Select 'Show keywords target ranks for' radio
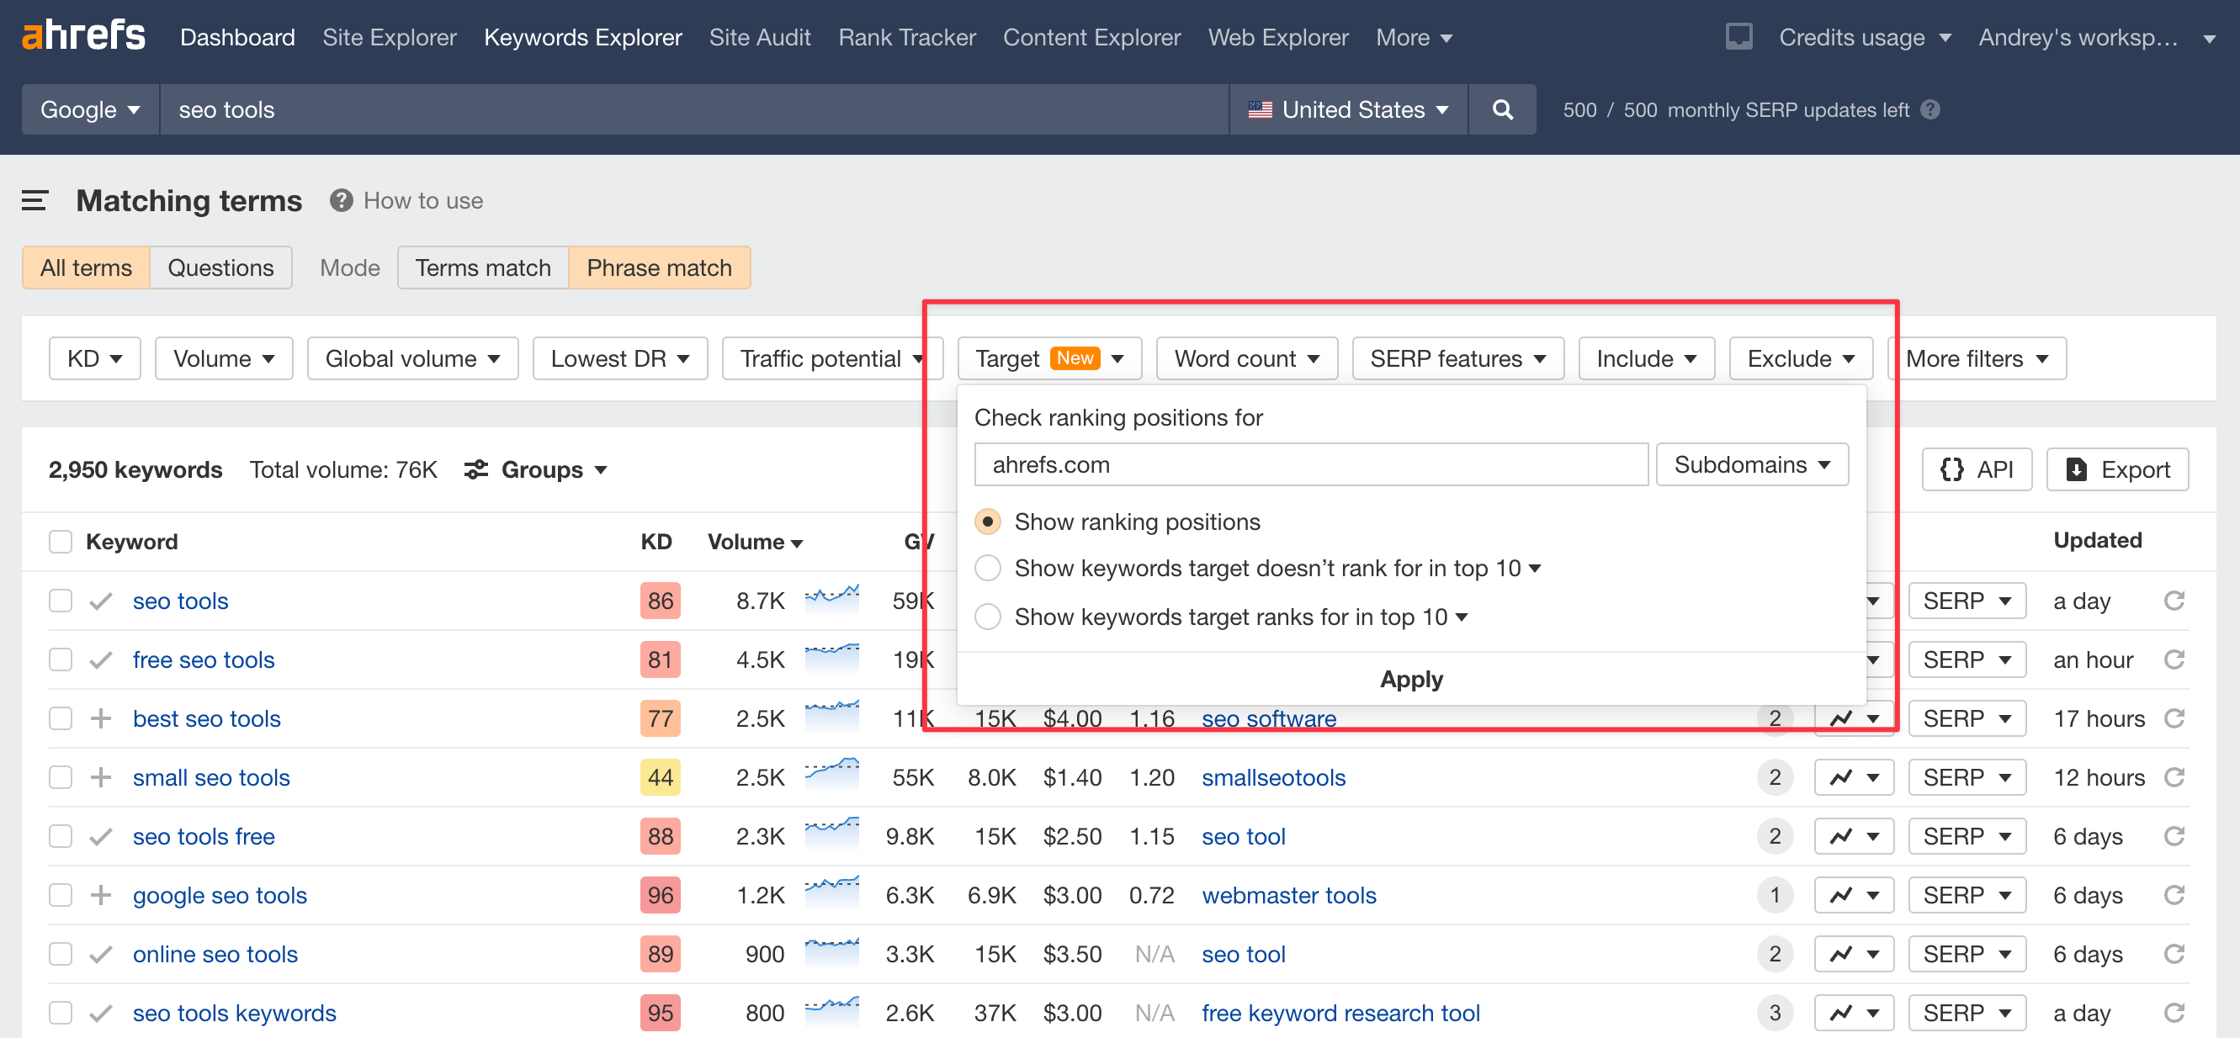The image size is (2240, 1038). (988, 617)
